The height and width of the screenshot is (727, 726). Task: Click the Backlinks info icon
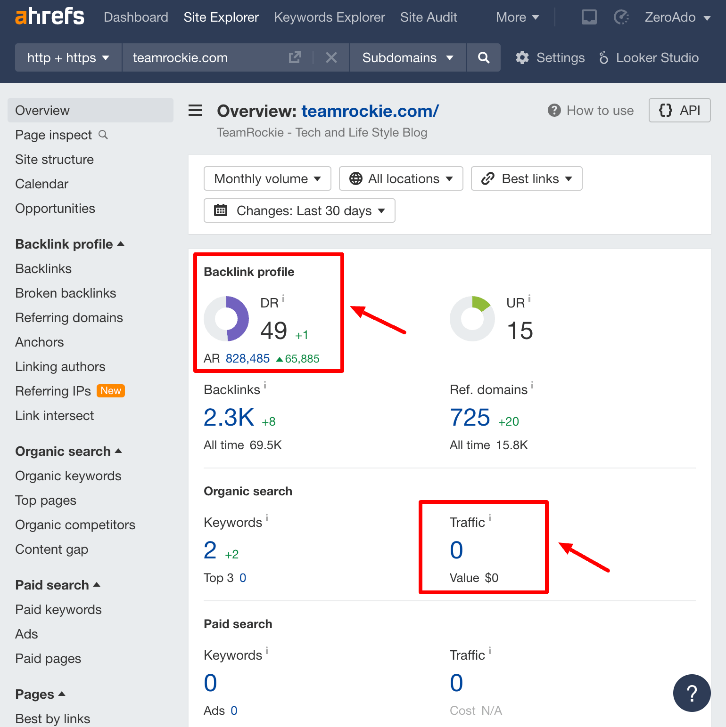tap(265, 385)
